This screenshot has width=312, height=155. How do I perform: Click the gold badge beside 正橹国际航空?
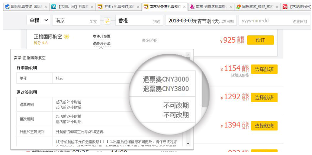click(67, 36)
